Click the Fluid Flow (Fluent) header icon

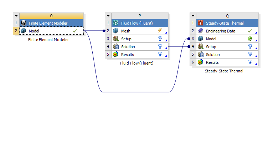116,23
